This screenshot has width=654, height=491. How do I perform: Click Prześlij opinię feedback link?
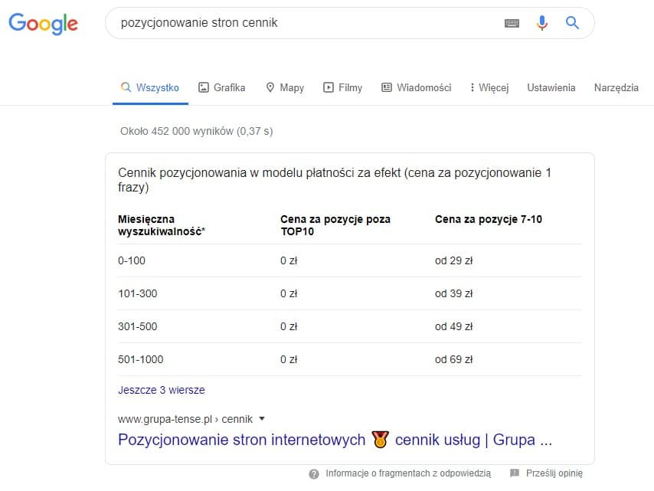pyautogui.click(x=554, y=473)
